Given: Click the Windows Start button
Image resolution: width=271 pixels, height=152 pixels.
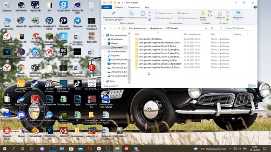Looking at the screenshot, I should click(5, 149).
